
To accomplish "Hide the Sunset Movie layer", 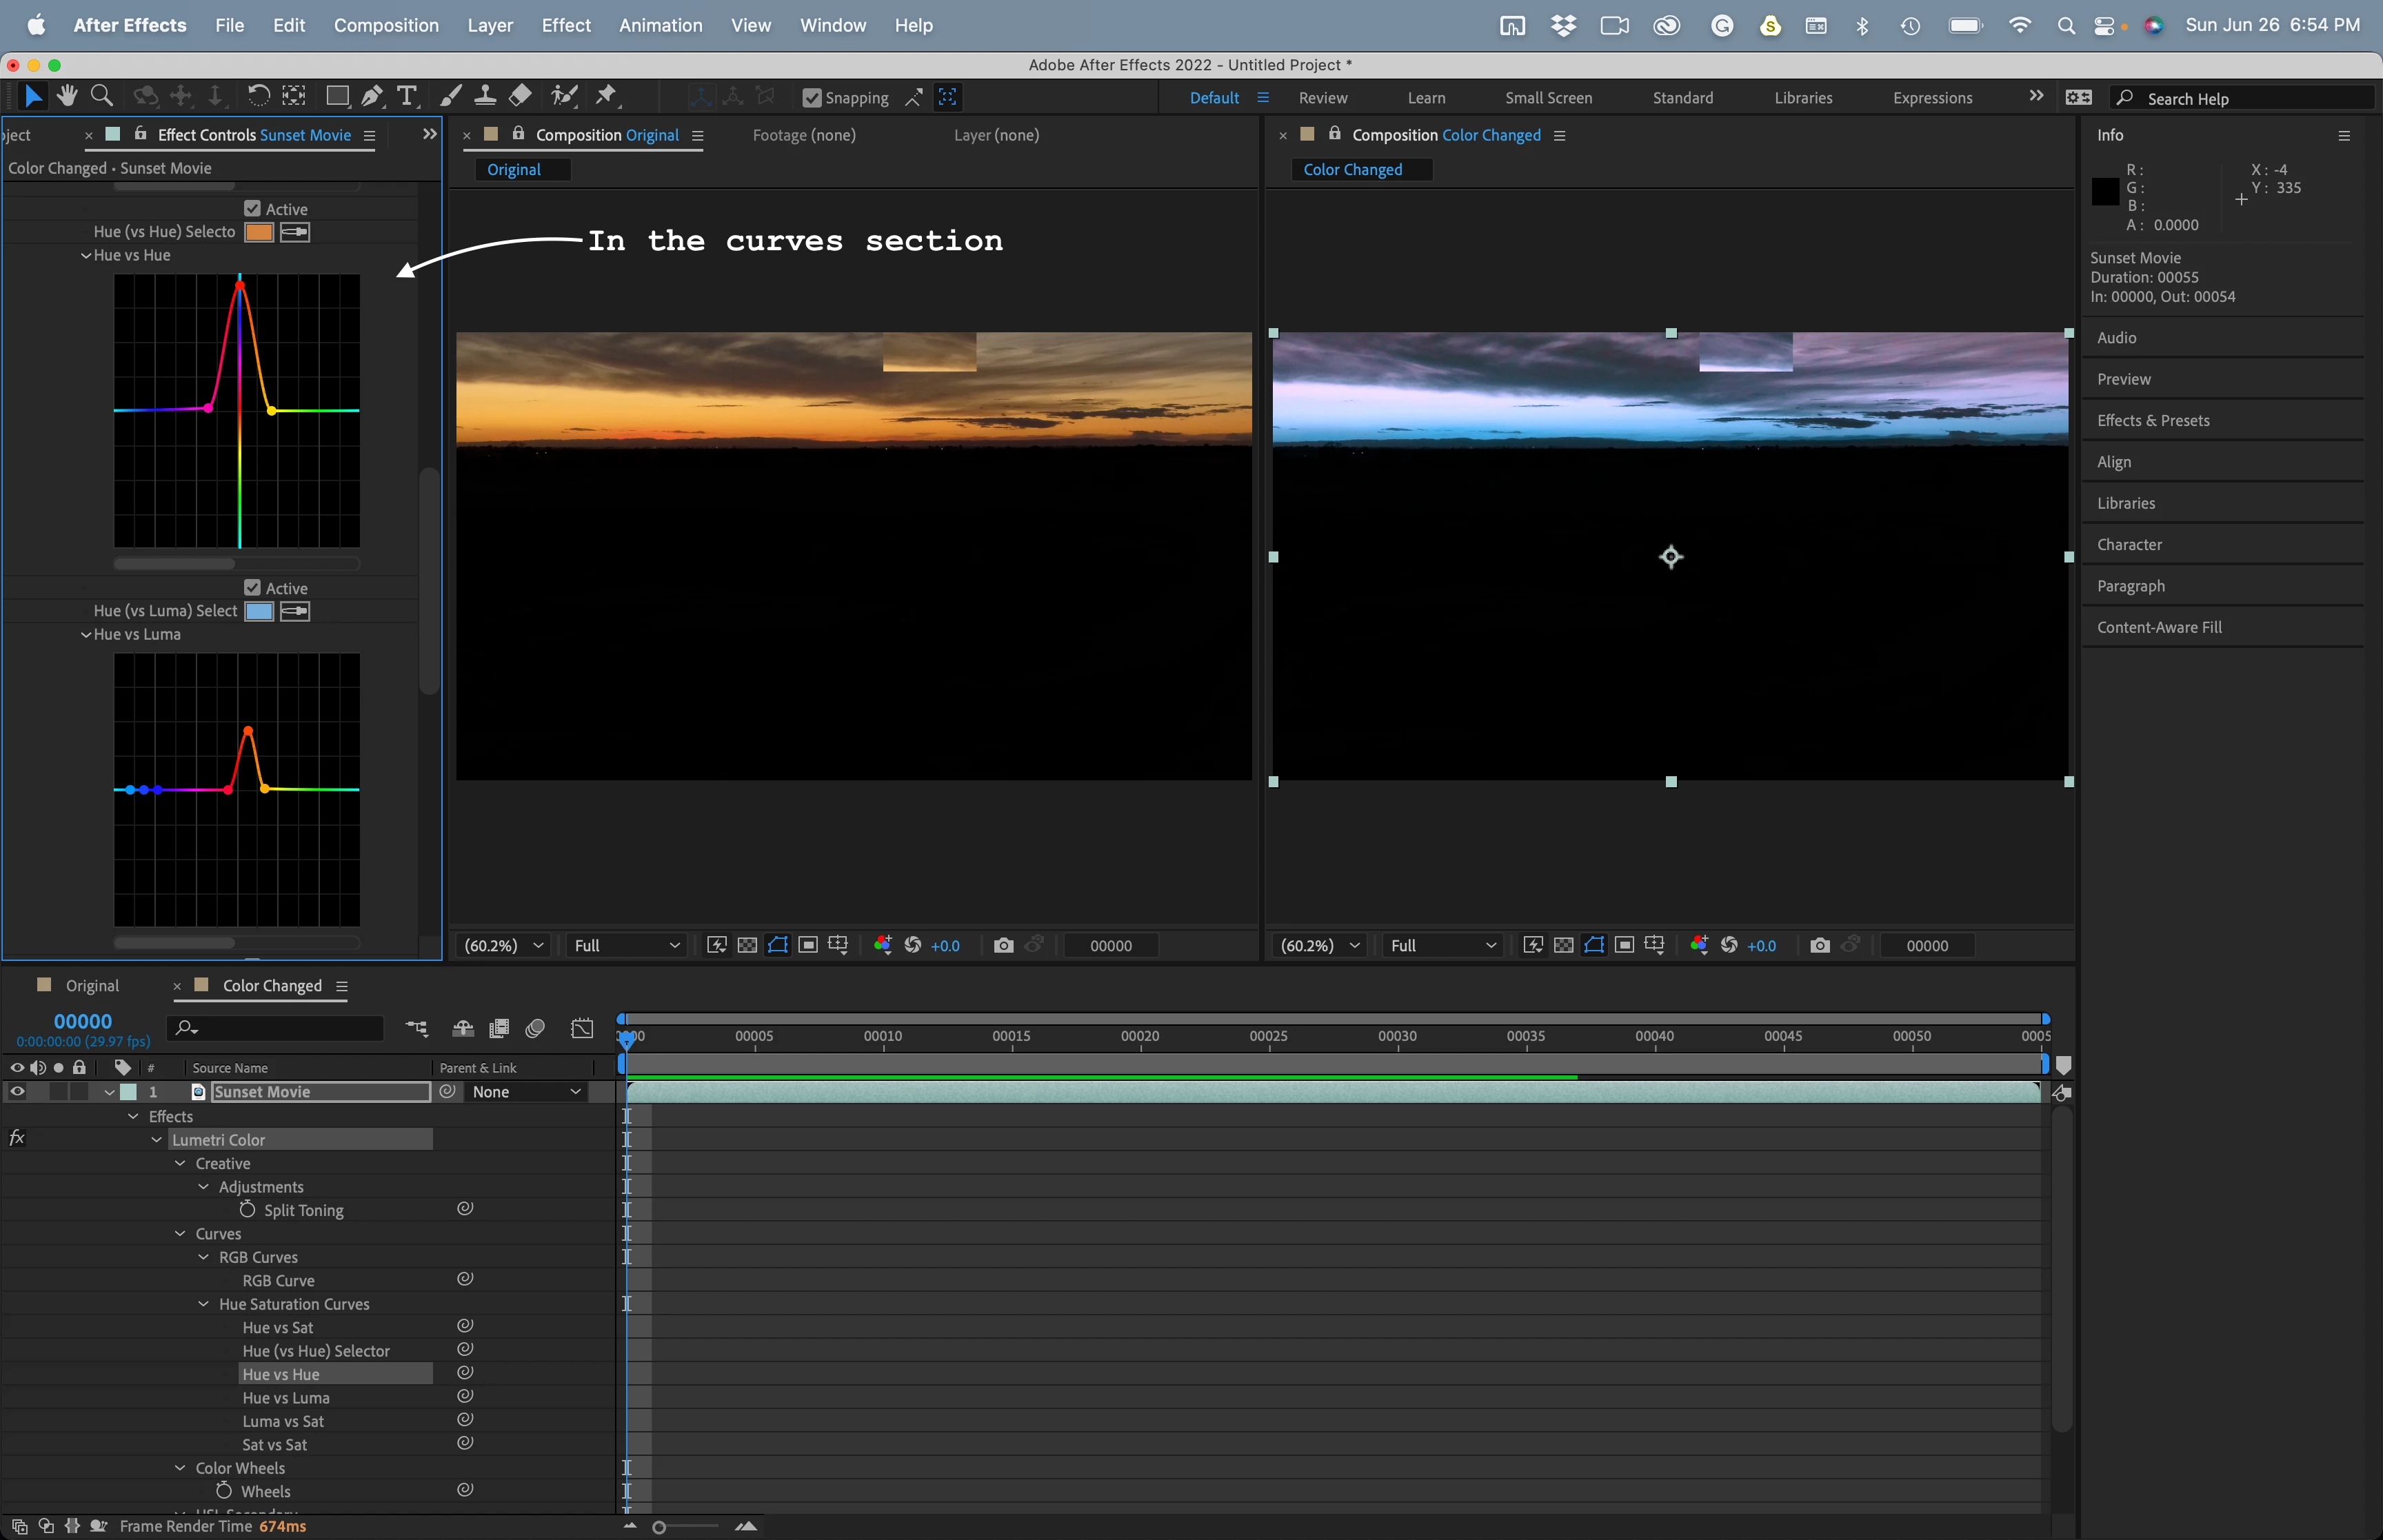I will [17, 1092].
